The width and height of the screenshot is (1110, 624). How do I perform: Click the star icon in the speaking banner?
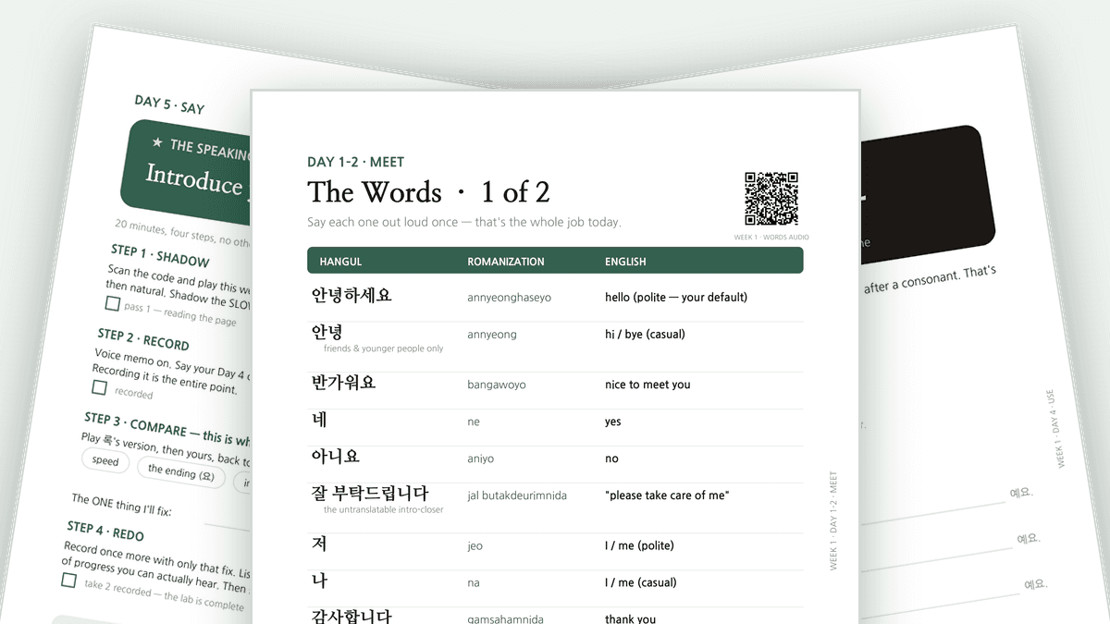click(x=157, y=142)
